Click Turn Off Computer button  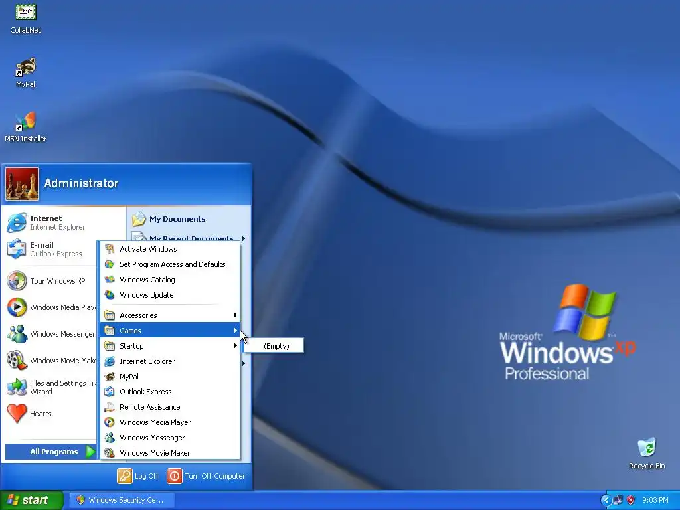[x=206, y=475]
